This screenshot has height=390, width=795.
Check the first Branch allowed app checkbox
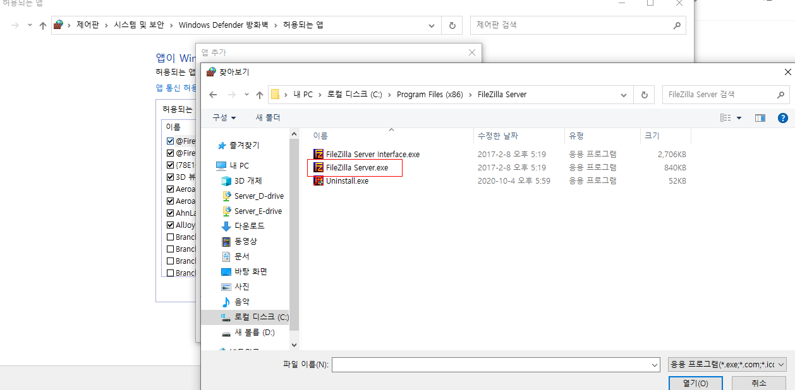coord(170,237)
